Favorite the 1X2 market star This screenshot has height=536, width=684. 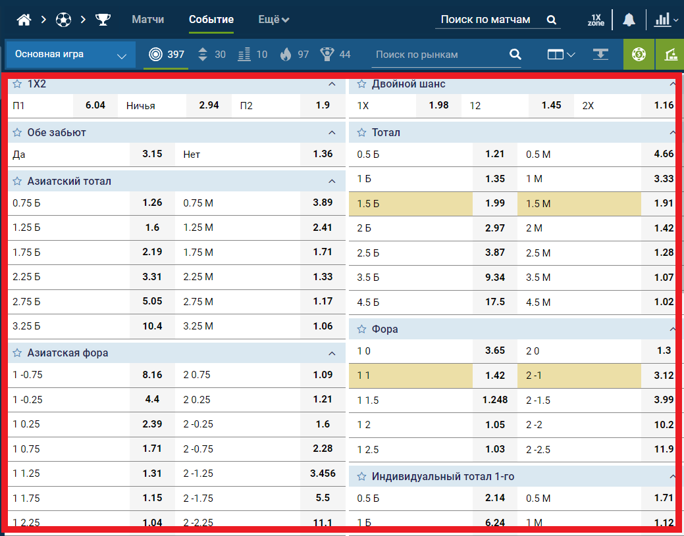pos(17,84)
